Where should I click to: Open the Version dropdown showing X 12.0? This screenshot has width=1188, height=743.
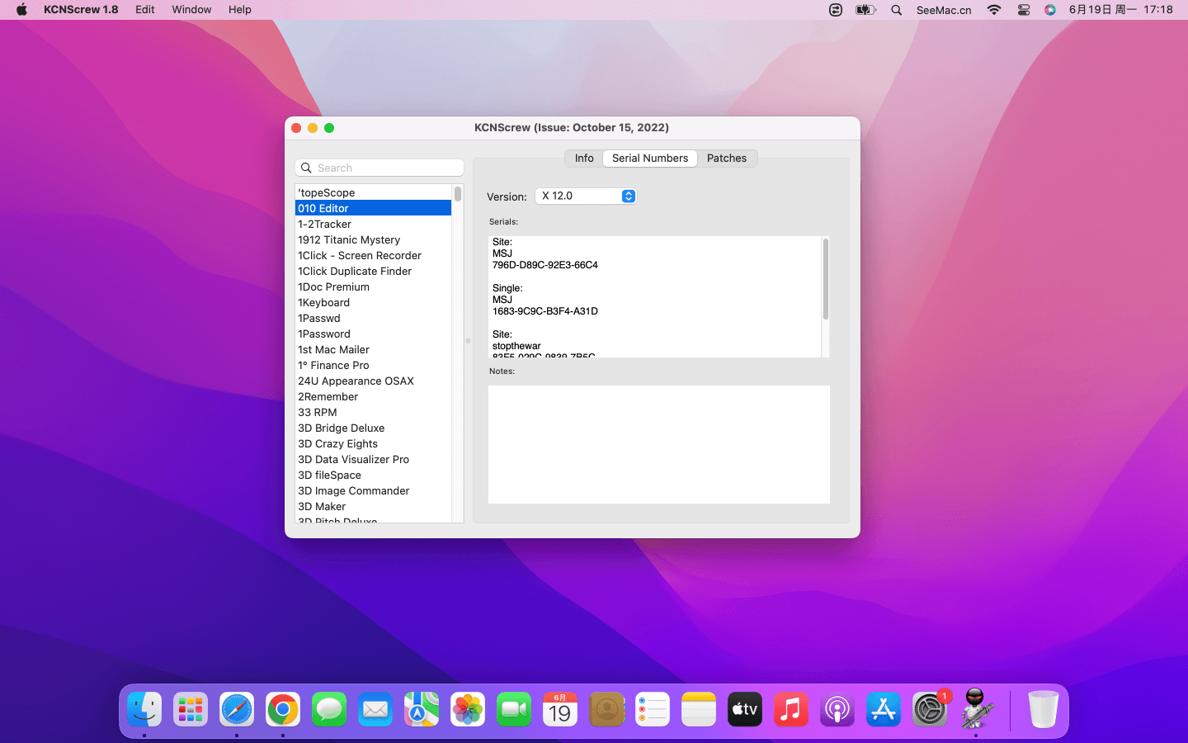(x=586, y=196)
